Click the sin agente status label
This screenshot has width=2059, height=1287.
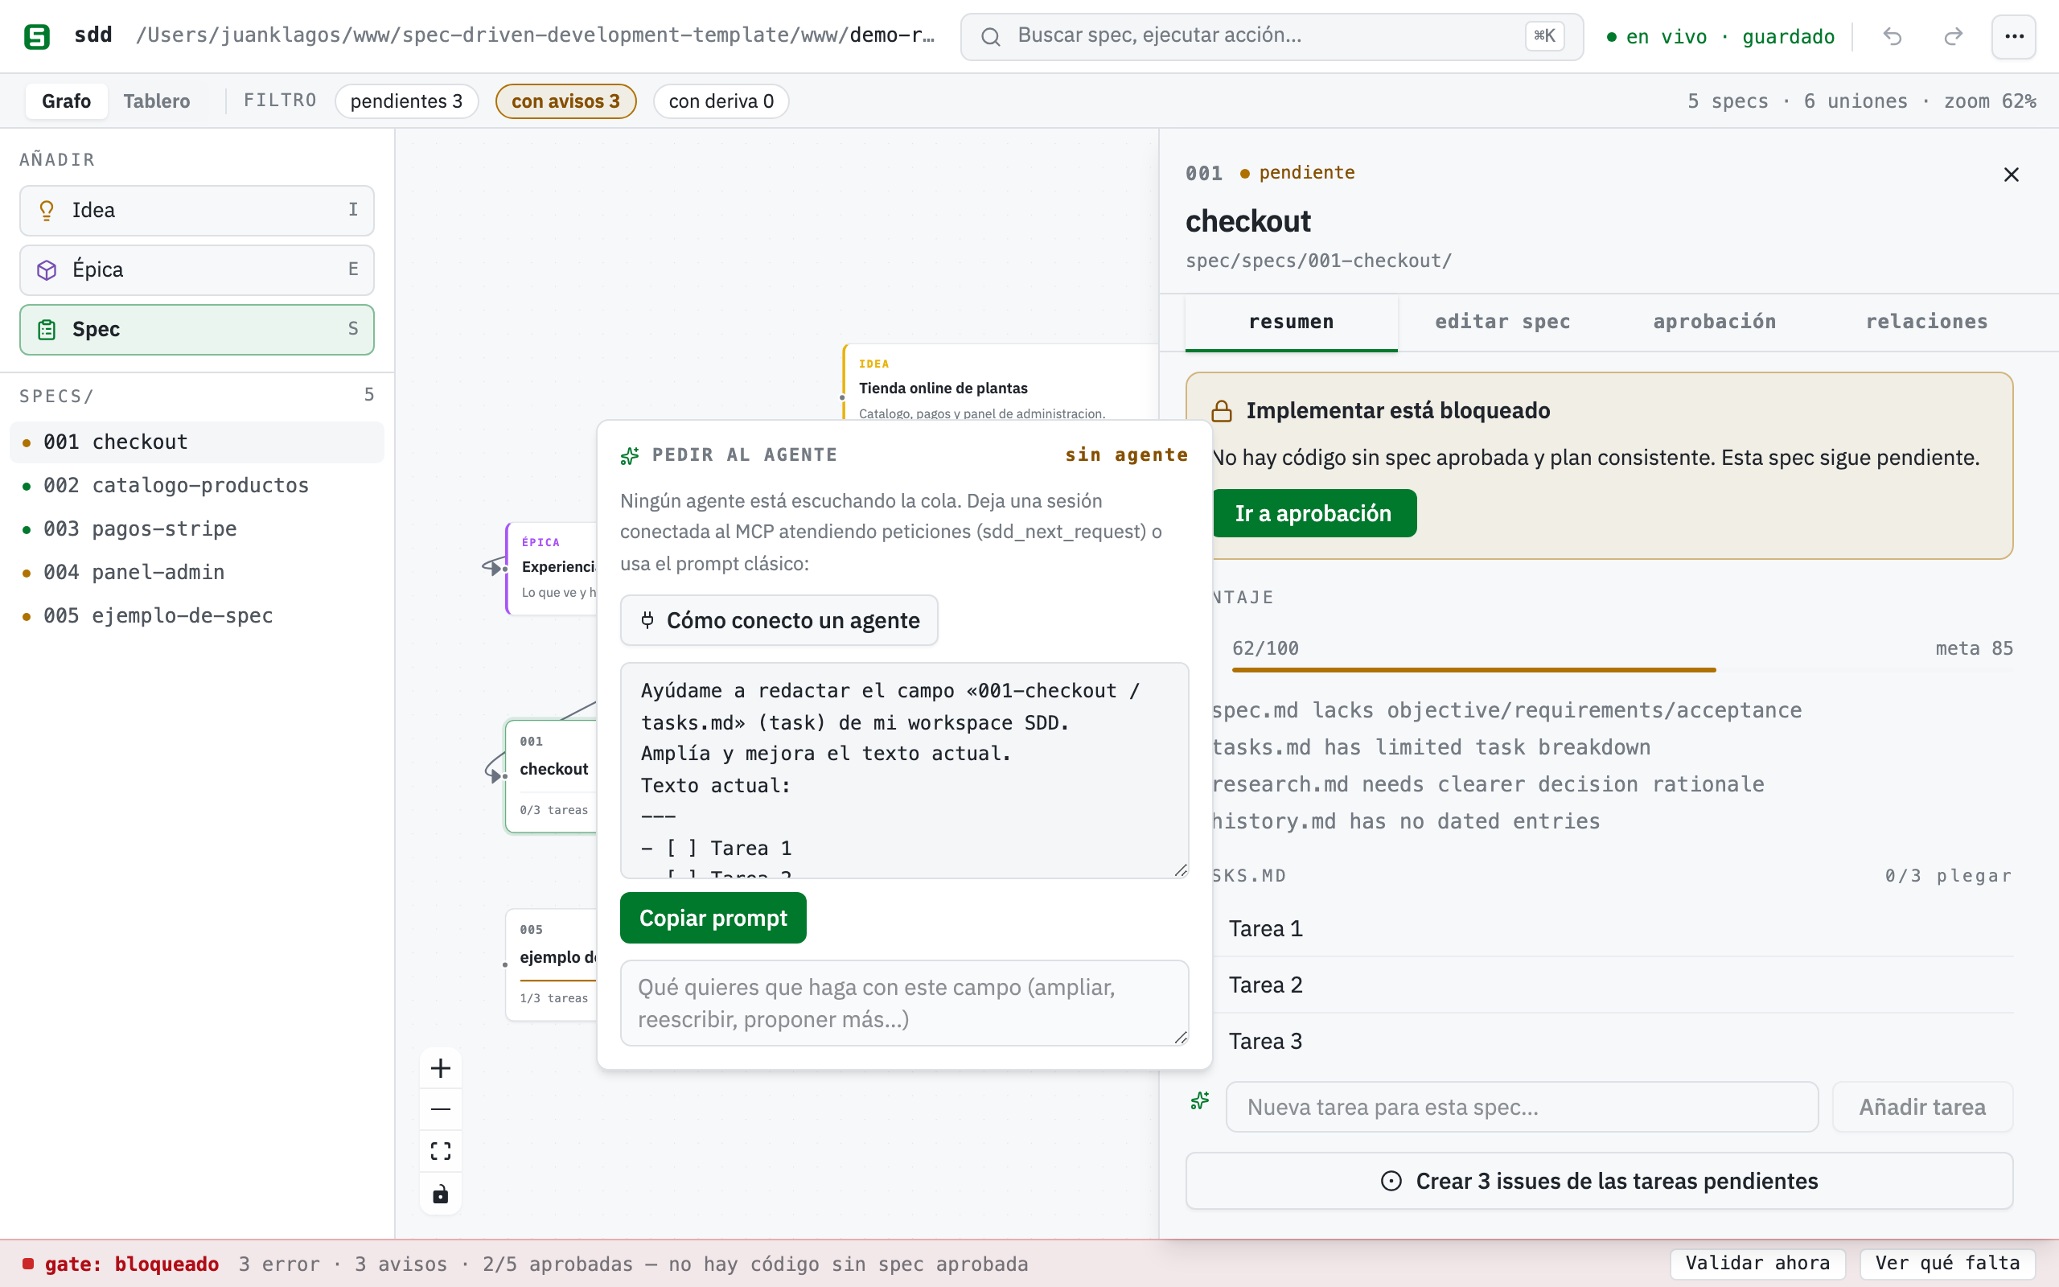(x=1126, y=455)
